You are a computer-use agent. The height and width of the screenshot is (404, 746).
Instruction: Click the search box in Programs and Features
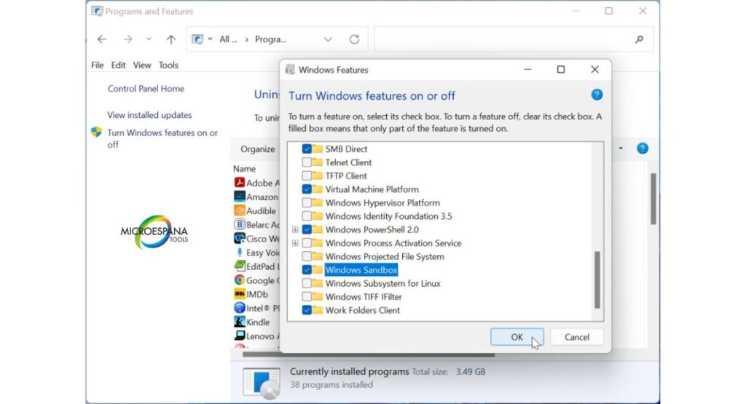point(503,39)
